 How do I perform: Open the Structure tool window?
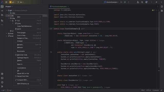point(2,20)
